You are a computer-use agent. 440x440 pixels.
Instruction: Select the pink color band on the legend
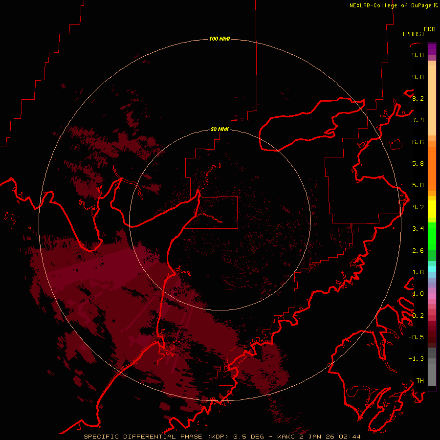coord(432,296)
